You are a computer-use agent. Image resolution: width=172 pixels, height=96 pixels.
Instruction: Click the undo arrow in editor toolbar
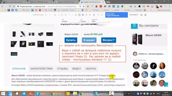[46, 15]
